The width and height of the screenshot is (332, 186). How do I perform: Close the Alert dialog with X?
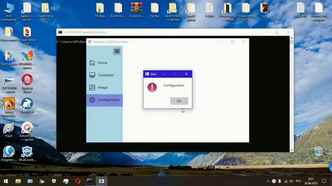point(186,74)
